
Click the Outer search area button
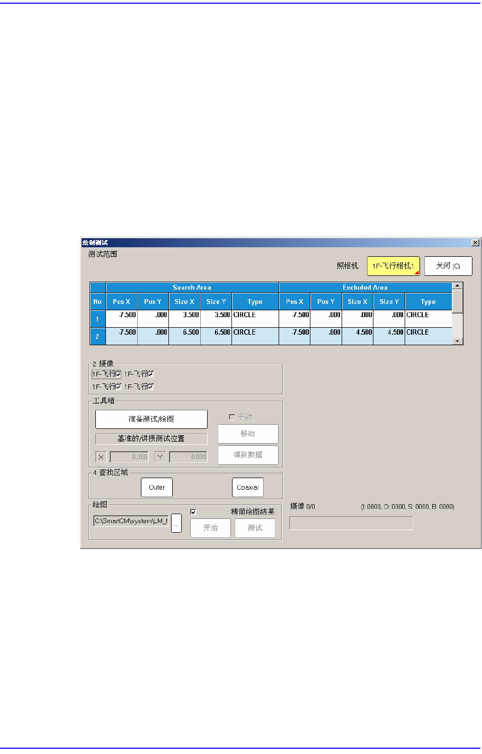click(x=157, y=488)
